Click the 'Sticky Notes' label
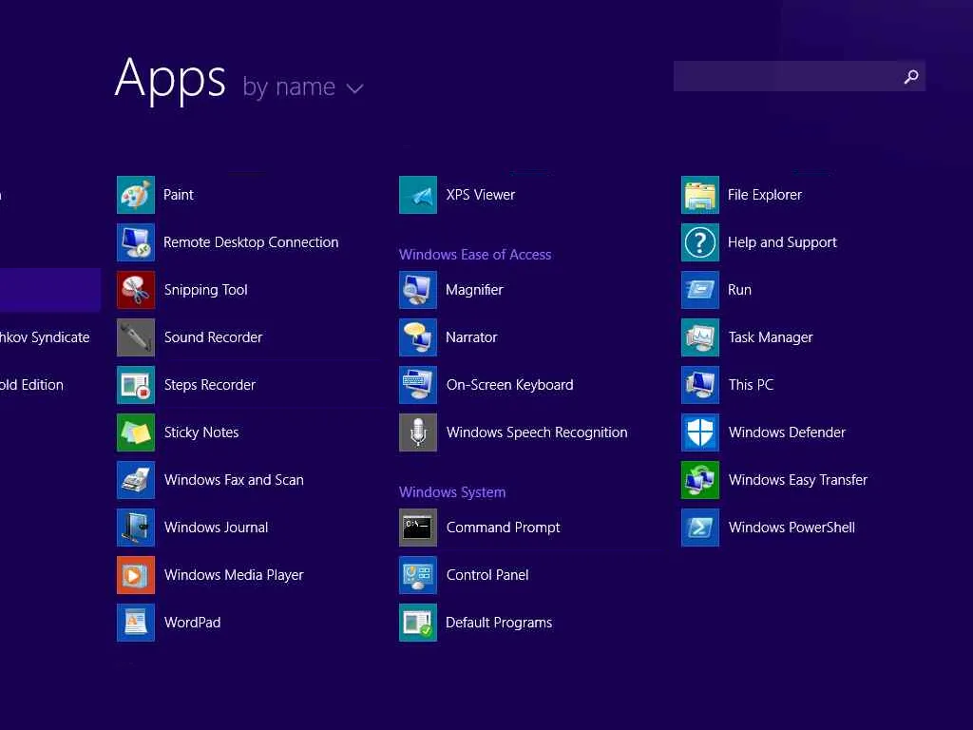The width and height of the screenshot is (973, 730). (201, 432)
